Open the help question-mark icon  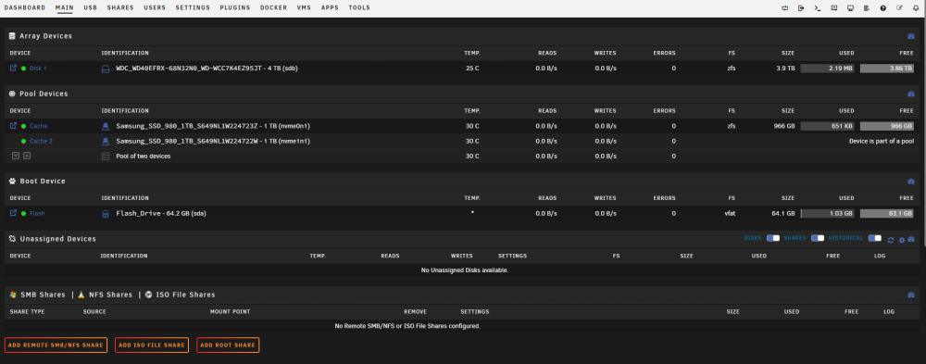click(x=882, y=8)
